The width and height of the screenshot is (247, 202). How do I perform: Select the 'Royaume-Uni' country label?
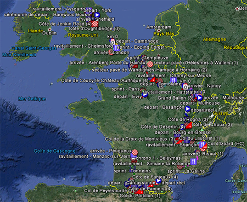tap(83, 35)
